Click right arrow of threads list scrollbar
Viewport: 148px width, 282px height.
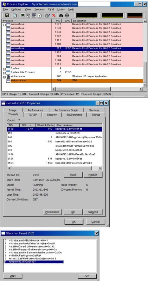101,168
